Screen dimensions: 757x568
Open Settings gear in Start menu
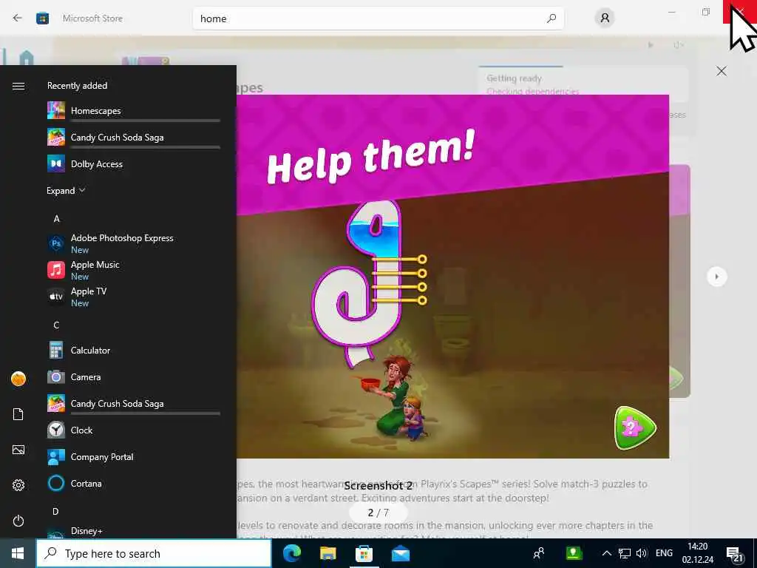18,485
